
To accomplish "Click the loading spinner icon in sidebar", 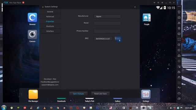I will point(179,61).
